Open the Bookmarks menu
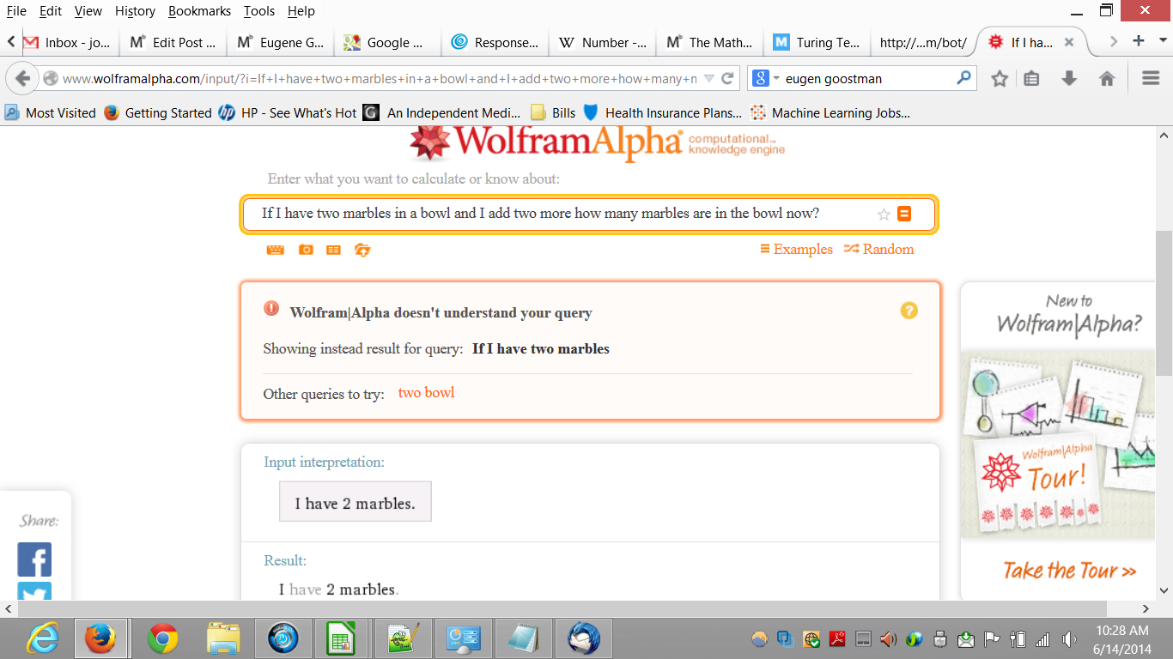Viewport: 1173px width, 659px height. 199,11
